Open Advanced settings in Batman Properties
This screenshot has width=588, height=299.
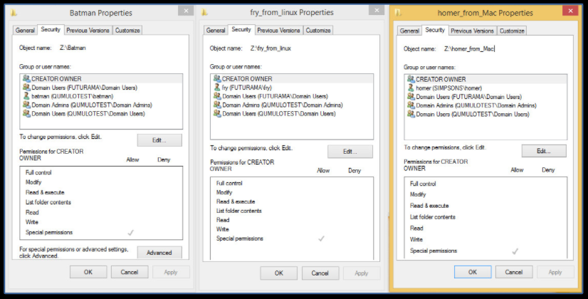159,253
